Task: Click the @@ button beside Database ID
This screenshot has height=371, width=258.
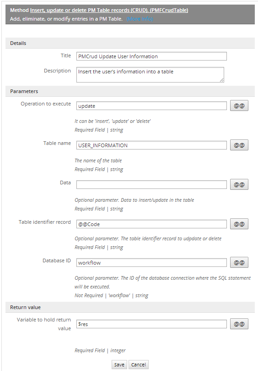Action: pyautogui.click(x=239, y=262)
